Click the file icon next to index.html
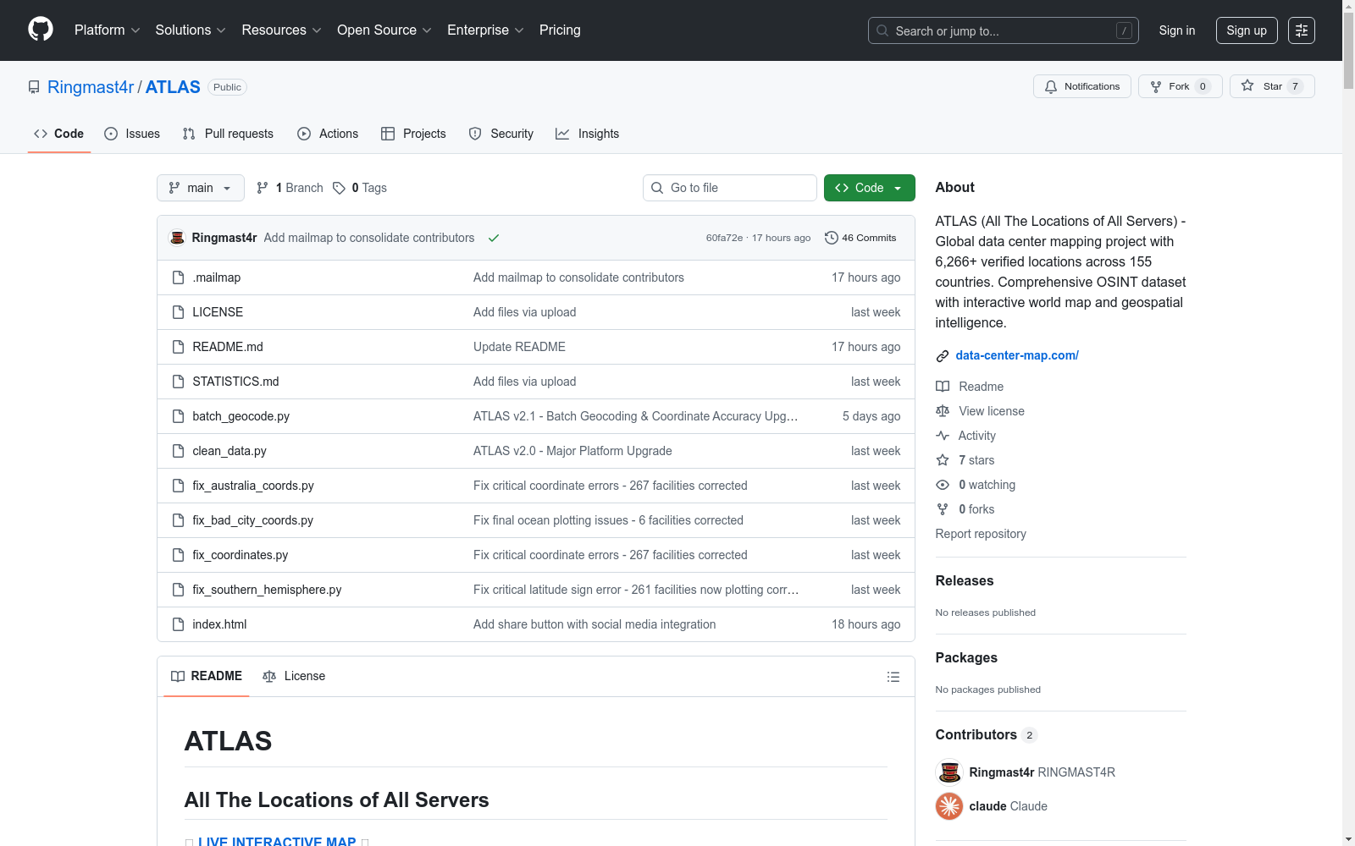 tap(178, 624)
